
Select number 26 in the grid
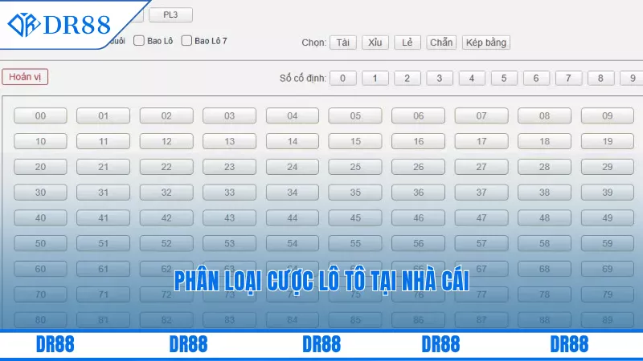click(418, 167)
